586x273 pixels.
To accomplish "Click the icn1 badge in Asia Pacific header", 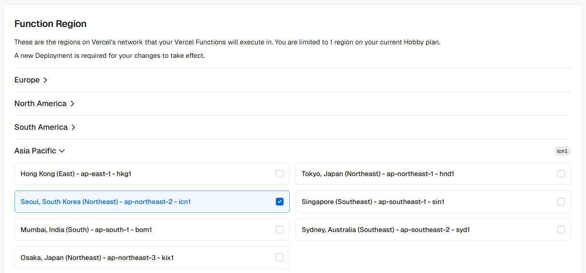I will 562,151.
